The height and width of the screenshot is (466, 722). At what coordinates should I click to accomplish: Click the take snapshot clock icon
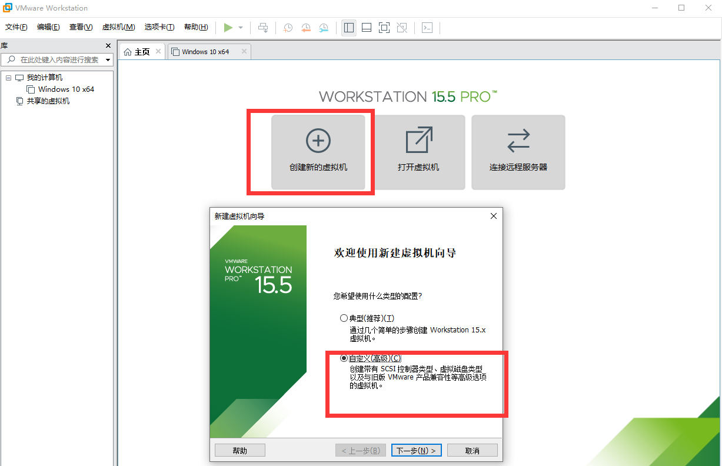pos(288,28)
